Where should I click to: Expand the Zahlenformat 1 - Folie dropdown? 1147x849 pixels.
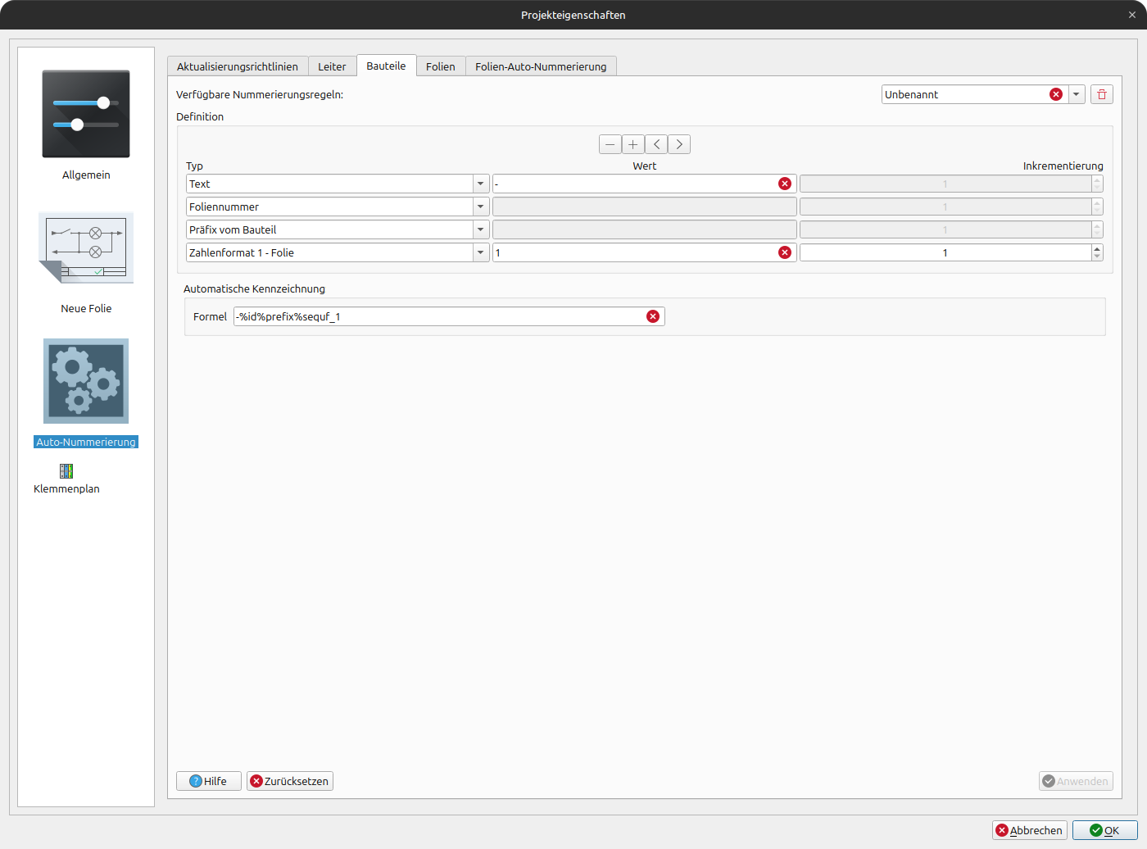[481, 252]
